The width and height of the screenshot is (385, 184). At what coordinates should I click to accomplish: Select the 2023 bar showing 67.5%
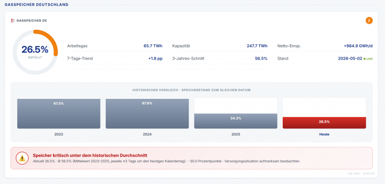(59, 113)
